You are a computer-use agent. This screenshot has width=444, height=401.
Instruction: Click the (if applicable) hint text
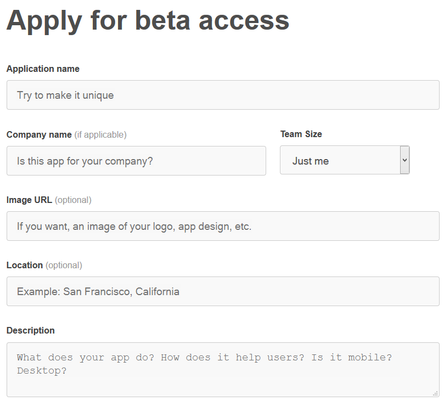(100, 134)
